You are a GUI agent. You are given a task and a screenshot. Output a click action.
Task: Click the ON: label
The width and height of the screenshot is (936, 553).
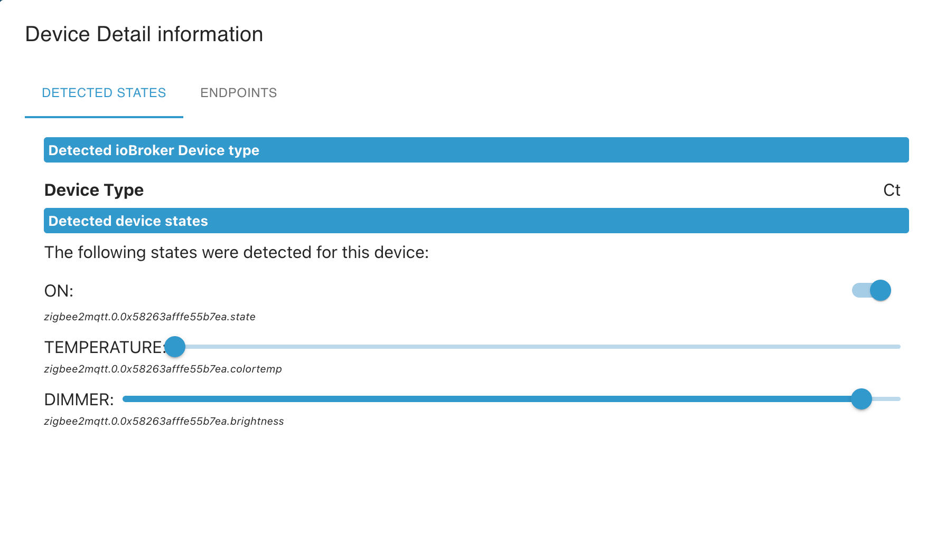[x=59, y=291]
